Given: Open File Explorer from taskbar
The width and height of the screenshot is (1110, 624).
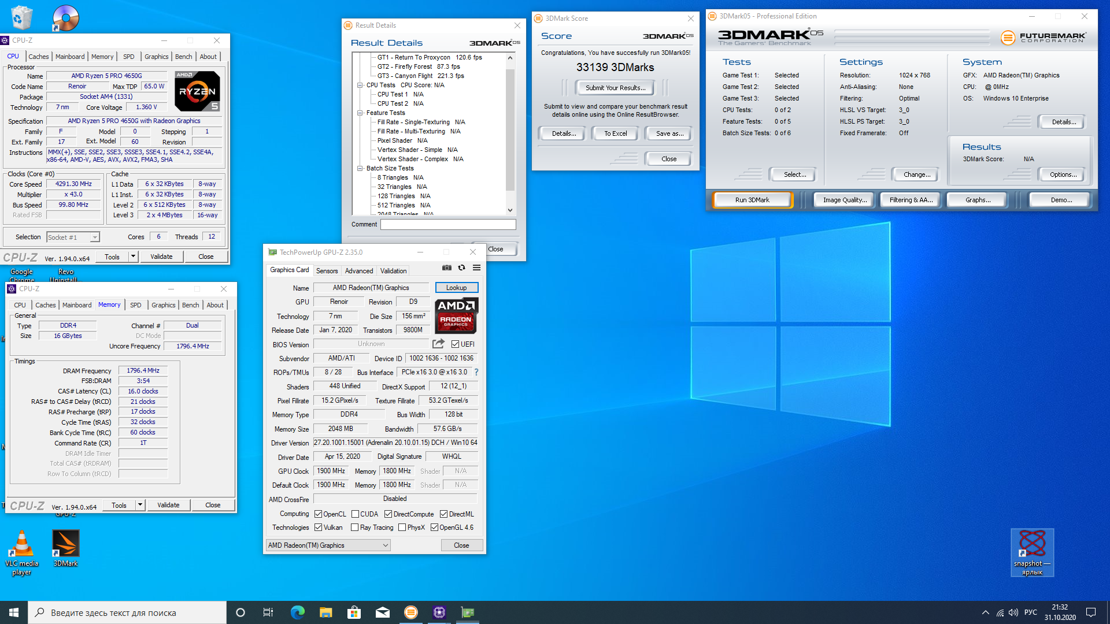Looking at the screenshot, I should (325, 612).
